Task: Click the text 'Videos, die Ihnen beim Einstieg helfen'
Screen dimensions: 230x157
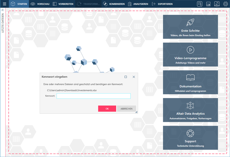Action: click(190, 35)
